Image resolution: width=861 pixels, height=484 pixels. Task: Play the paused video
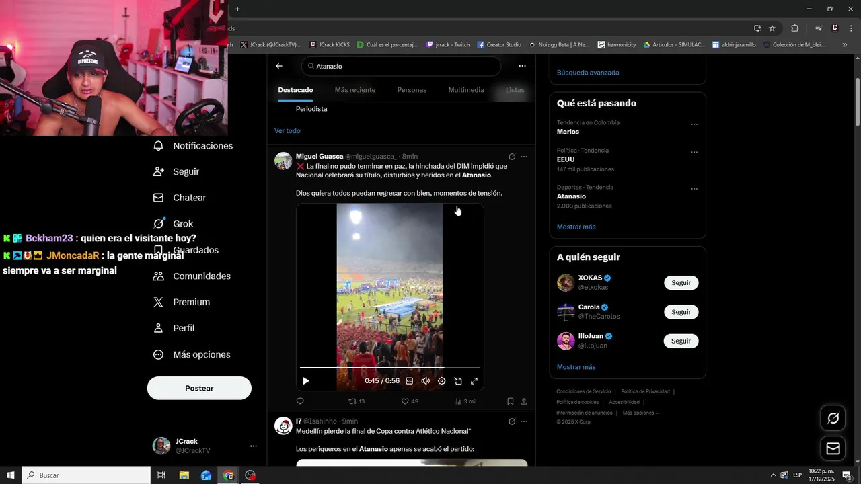306,381
